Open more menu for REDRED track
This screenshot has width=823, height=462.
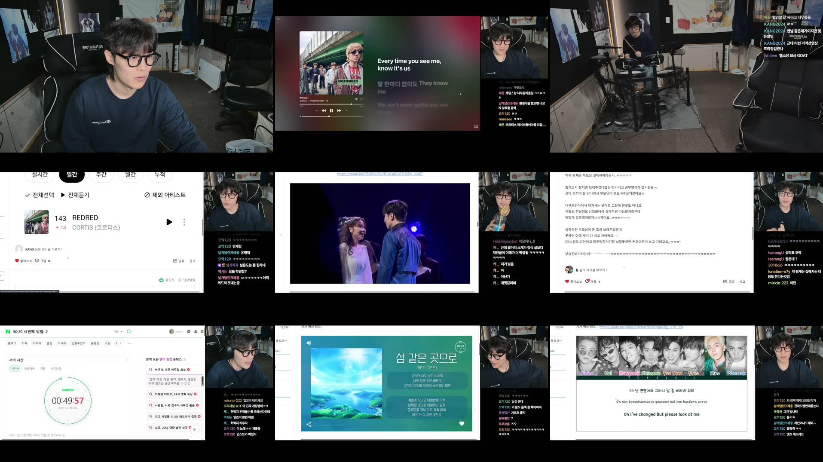[184, 222]
